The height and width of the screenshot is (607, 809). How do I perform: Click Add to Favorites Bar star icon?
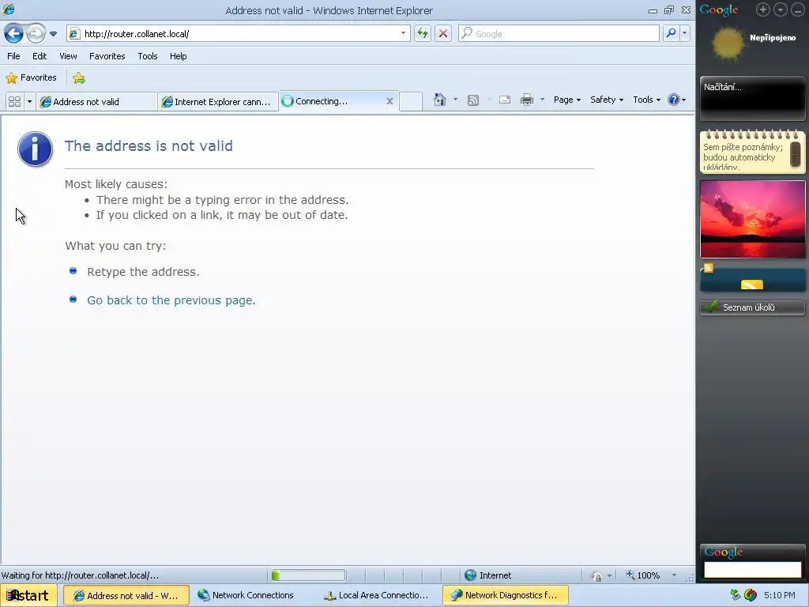point(79,78)
